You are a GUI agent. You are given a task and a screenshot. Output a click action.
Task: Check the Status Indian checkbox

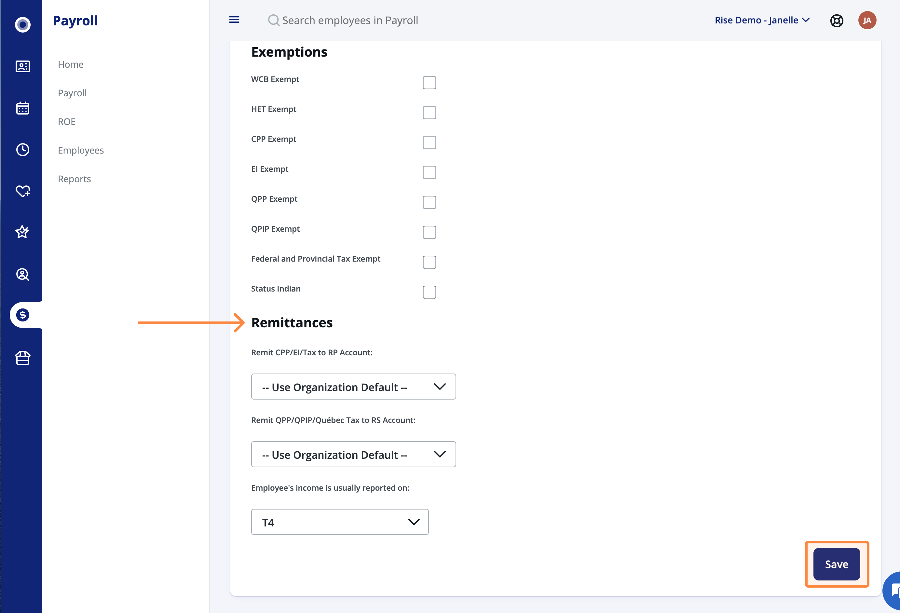430,292
